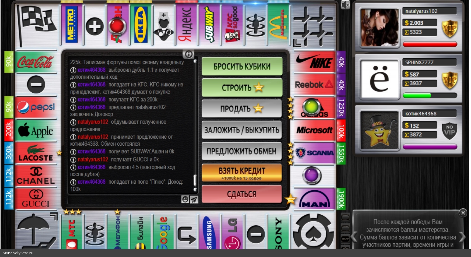Image resolution: width=471 pixels, height=257 pixels.
Task: Click the Coca-Cola board tile
Action: (x=36, y=62)
